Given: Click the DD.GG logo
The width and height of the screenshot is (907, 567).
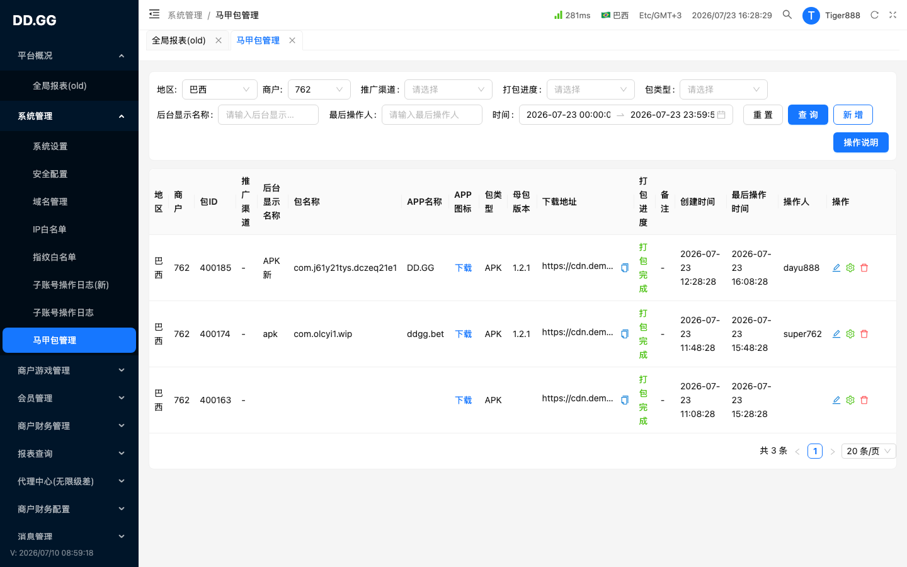Looking at the screenshot, I should pyautogui.click(x=35, y=20).
